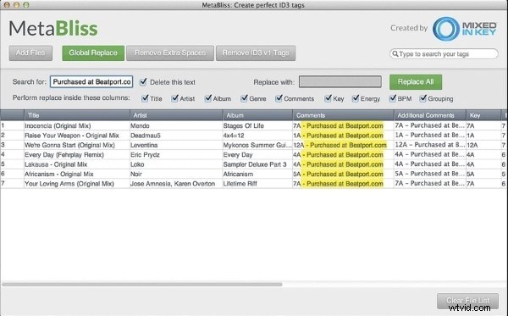Uncheck the Key column checkbox
Image resolution: width=508 pixels, height=316 pixels.
[329, 98]
